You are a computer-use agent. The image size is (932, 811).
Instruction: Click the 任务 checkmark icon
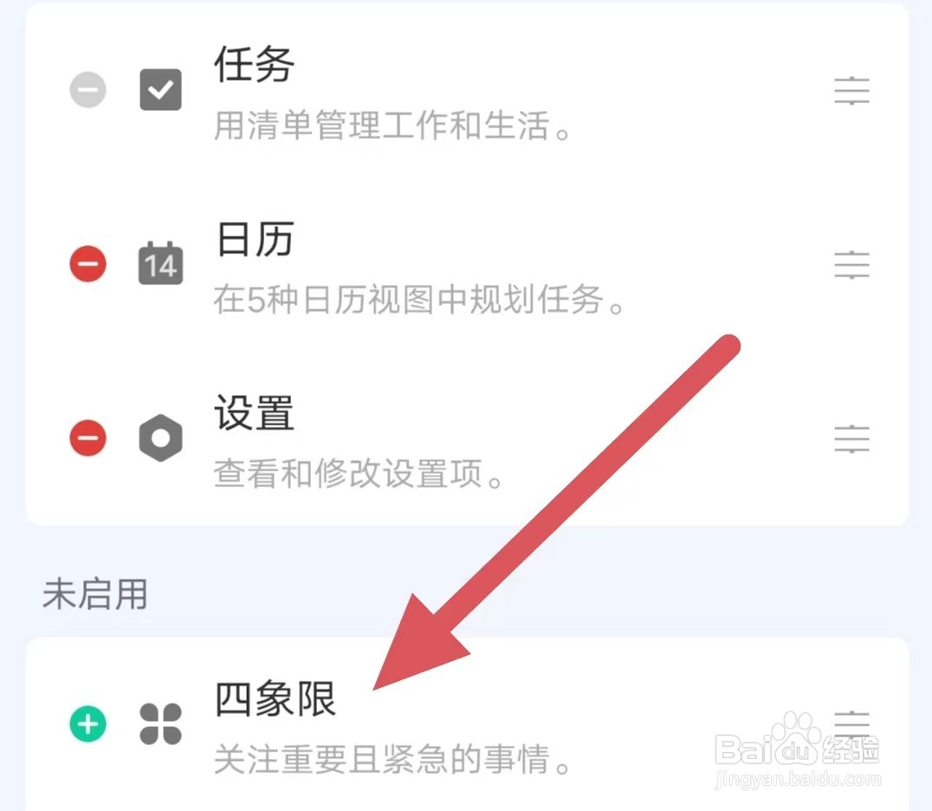(x=160, y=90)
